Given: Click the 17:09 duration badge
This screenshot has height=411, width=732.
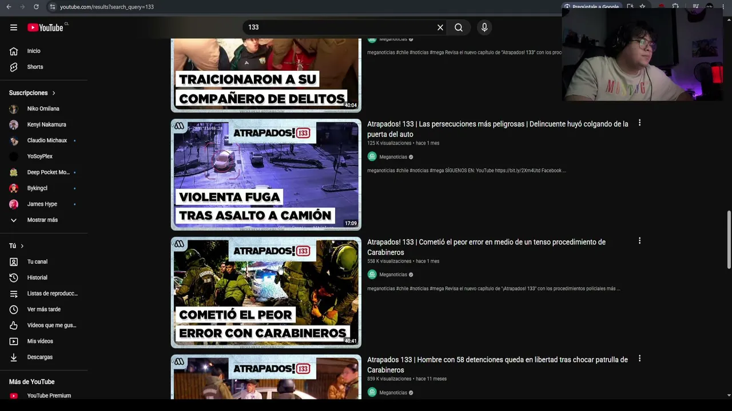Looking at the screenshot, I should (351, 223).
